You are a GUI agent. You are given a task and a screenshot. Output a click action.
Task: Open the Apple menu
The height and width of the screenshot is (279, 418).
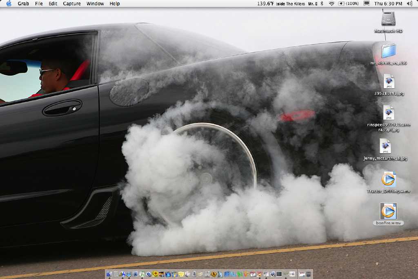(x=9, y=3)
